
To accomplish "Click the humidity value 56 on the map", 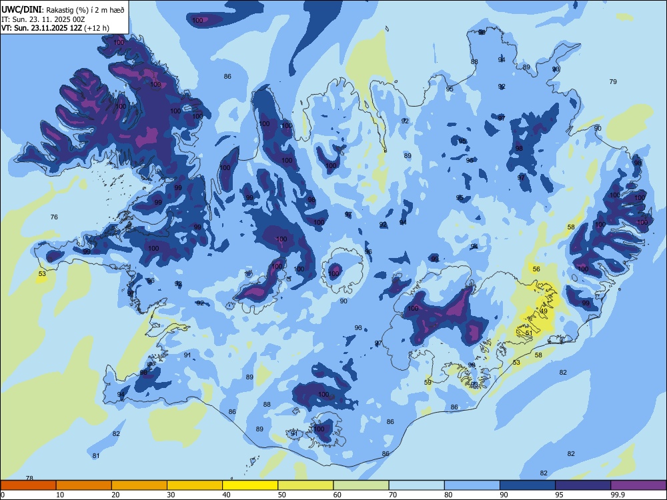I will pyautogui.click(x=536, y=269).
